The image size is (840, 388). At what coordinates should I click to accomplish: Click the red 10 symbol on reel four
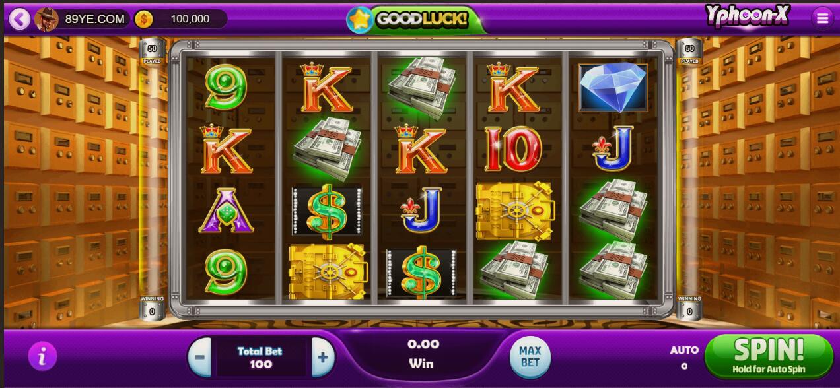(513, 149)
